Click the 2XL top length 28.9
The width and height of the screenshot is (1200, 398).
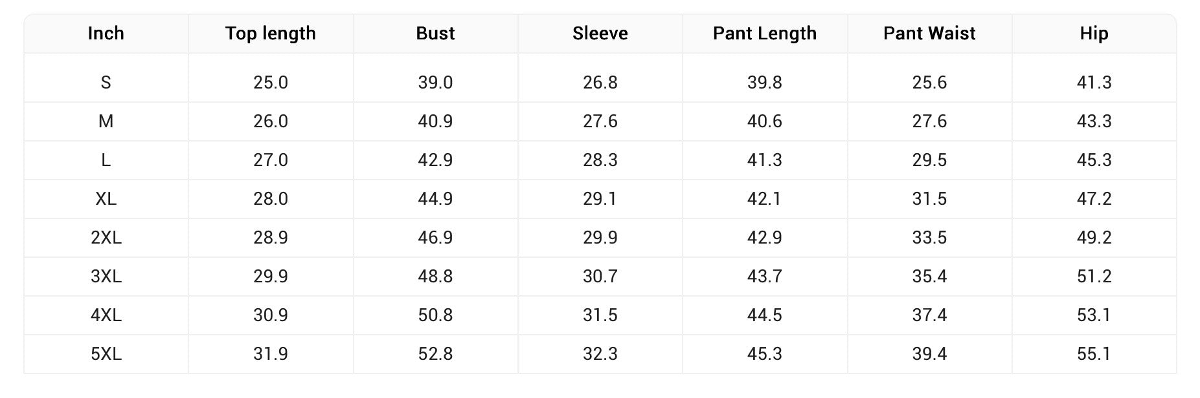coord(271,238)
